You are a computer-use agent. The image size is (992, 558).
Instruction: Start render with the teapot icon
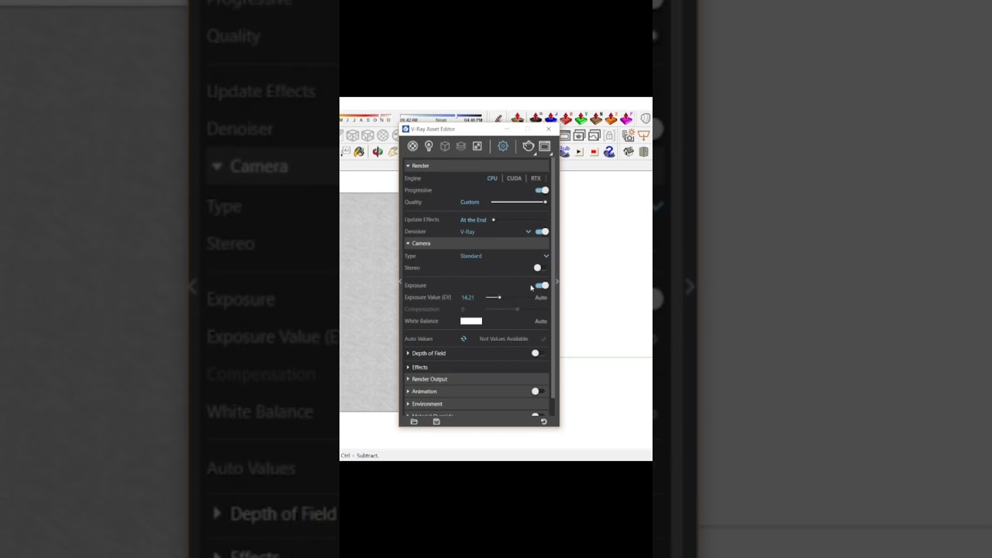(528, 146)
